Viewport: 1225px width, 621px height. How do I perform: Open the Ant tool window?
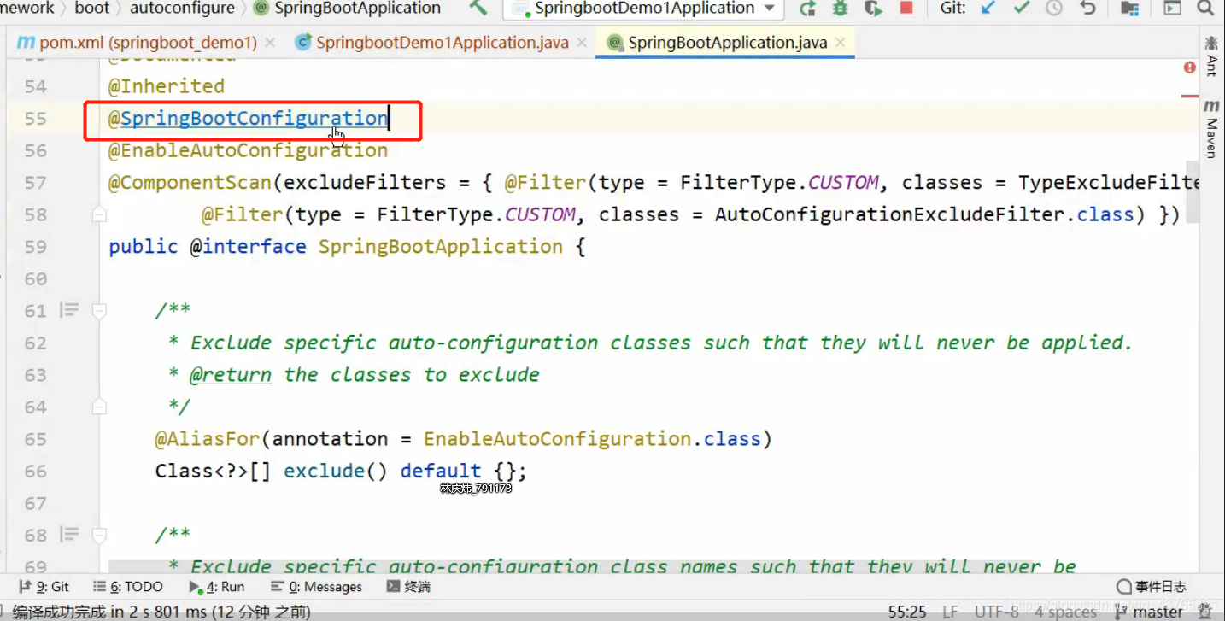point(1211,56)
